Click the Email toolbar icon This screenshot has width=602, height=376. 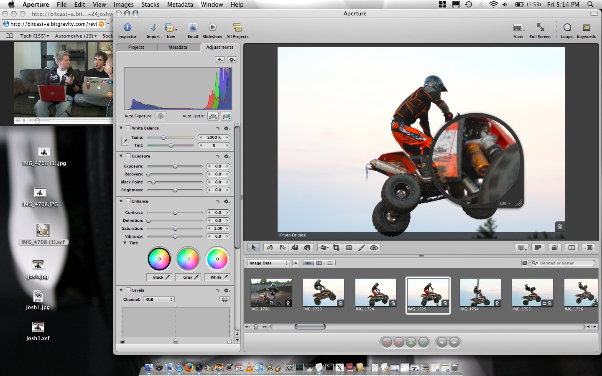tap(193, 28)
